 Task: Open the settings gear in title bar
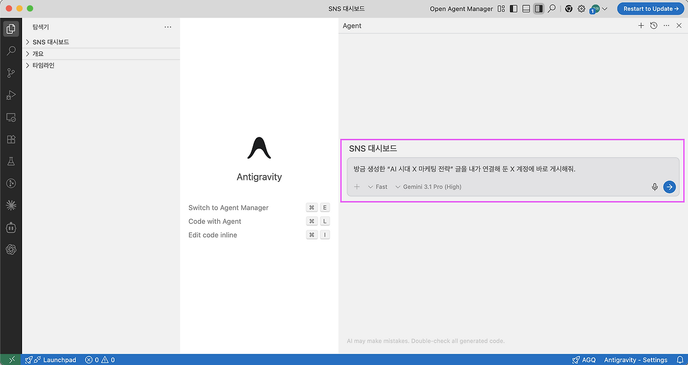tap(582, 9)
